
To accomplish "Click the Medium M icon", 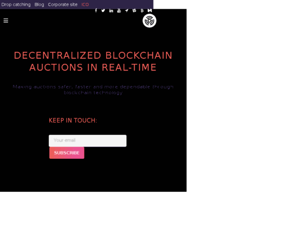I will coord(149,11).
